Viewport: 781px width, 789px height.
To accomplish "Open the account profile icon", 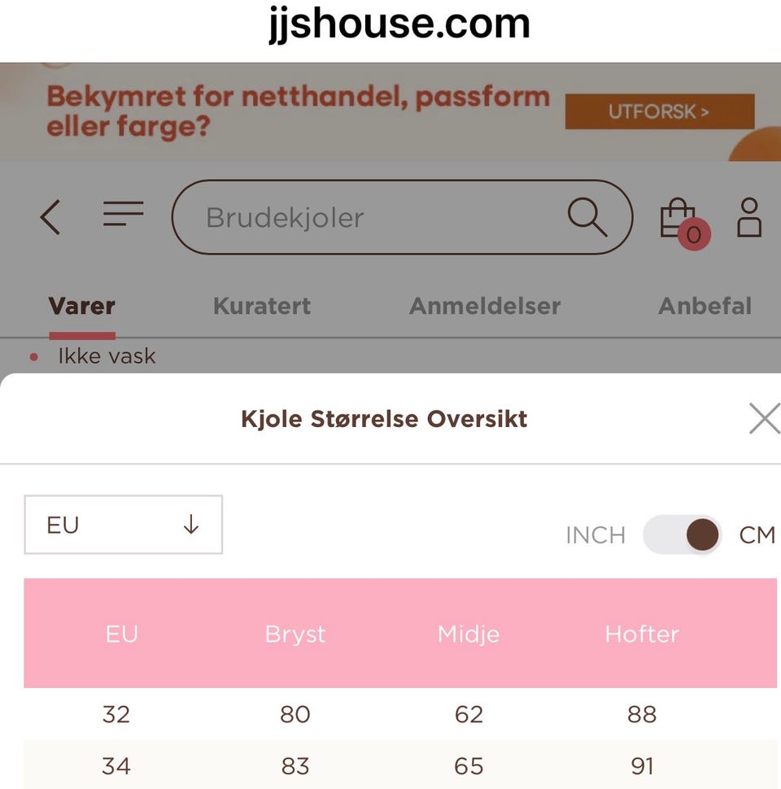I will (749, 217).
